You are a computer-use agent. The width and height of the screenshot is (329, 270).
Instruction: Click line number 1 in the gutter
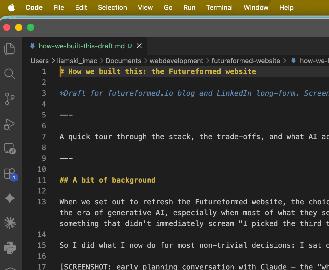pos(44,71)
